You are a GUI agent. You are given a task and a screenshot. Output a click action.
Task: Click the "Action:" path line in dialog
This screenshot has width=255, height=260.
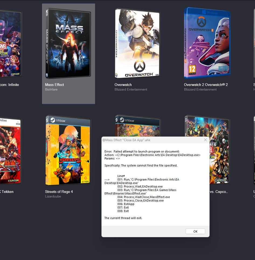(x=152, y=155)
